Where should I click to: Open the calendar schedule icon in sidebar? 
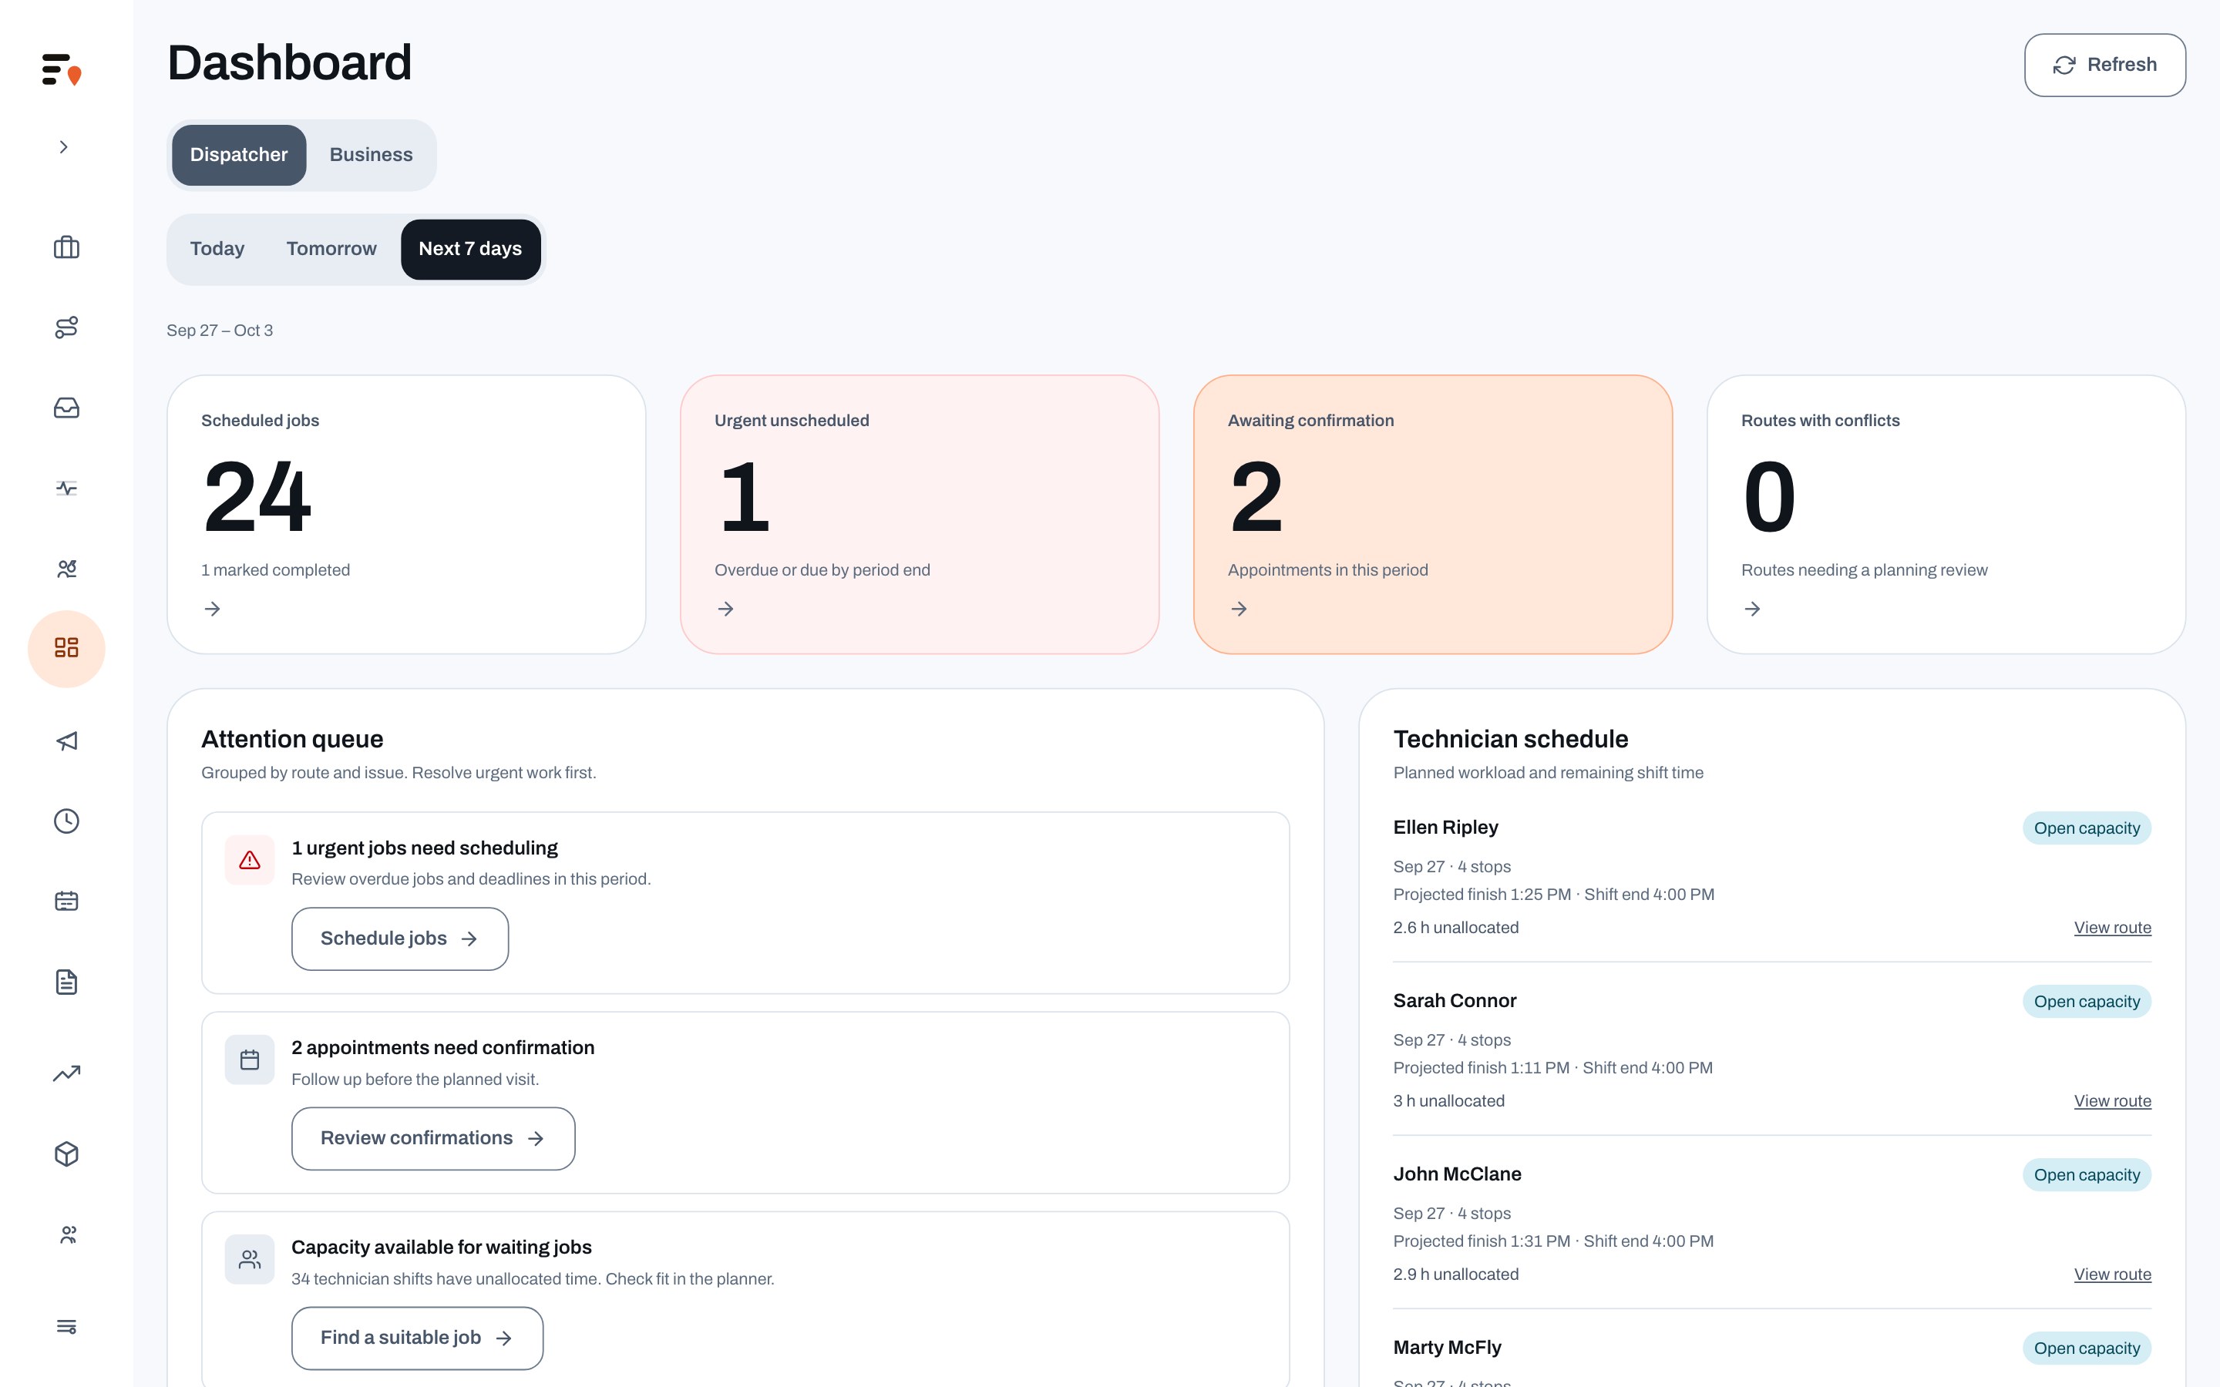(66, 901)
